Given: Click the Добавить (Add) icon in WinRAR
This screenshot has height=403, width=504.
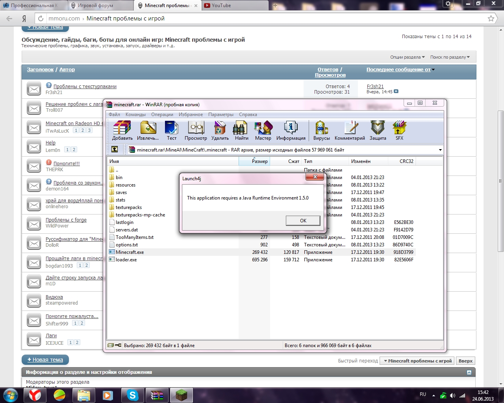Looking at the screenshot, I should point(122,130).
